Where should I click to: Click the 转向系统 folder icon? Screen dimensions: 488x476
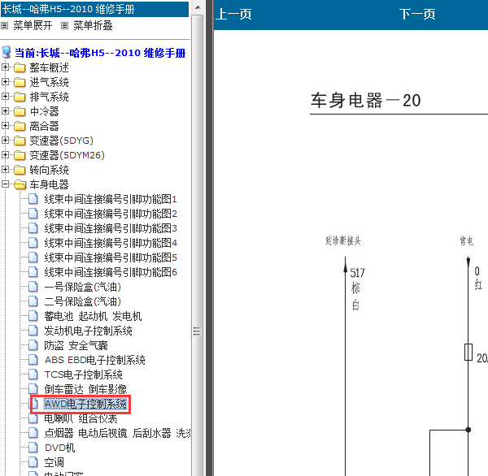(x=20, y=170)
